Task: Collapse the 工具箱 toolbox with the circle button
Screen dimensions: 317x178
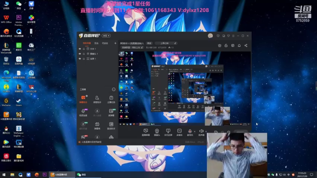Action: pyautogui.click(x=114, y=89)
